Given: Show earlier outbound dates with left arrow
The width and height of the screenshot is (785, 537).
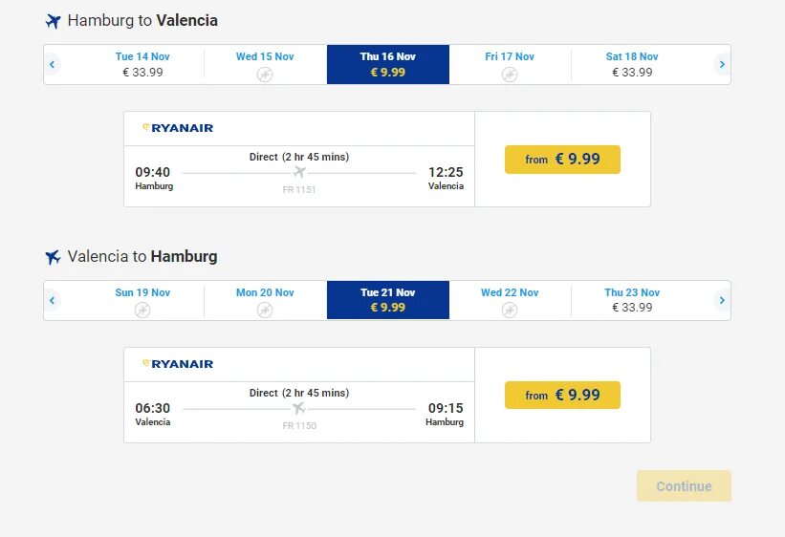Looking at the screenshot, I should (x=53, y=65).
